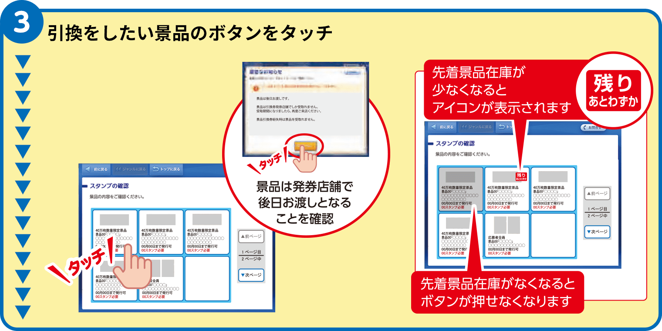The image size is (662, 331).
Task: Click the small red 残り badge on the card
Action: tap(521, 176)
